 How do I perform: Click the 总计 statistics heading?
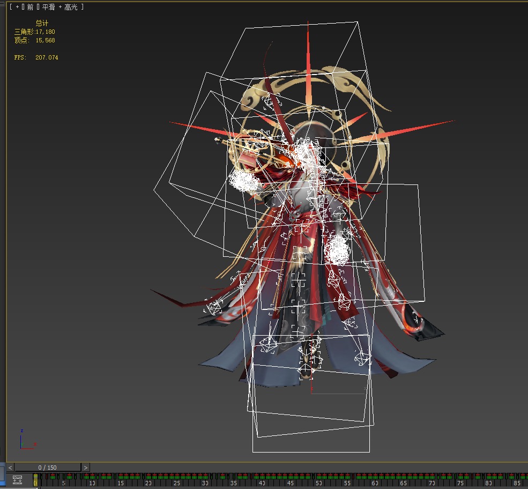click(x=42, y=23)
